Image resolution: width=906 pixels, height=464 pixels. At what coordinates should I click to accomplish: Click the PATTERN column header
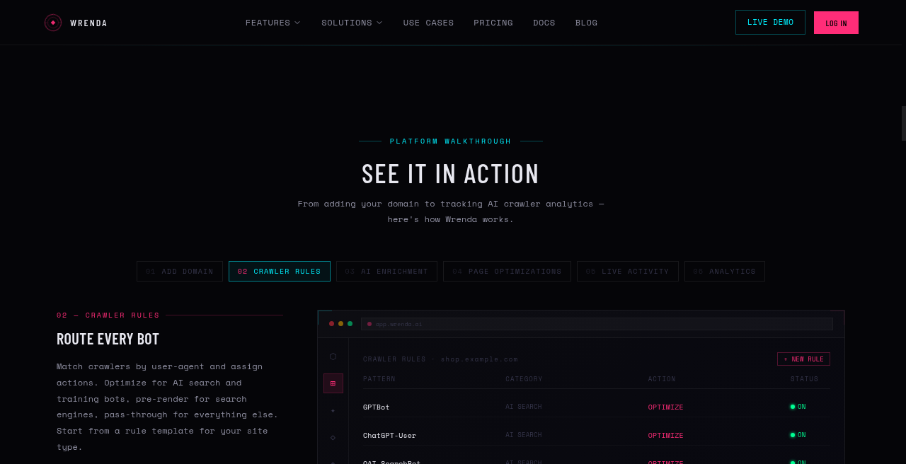(x=379, y=379)
